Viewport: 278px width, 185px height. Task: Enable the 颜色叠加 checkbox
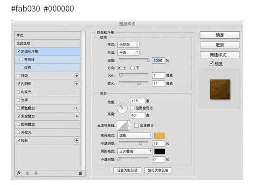(18, 108)
